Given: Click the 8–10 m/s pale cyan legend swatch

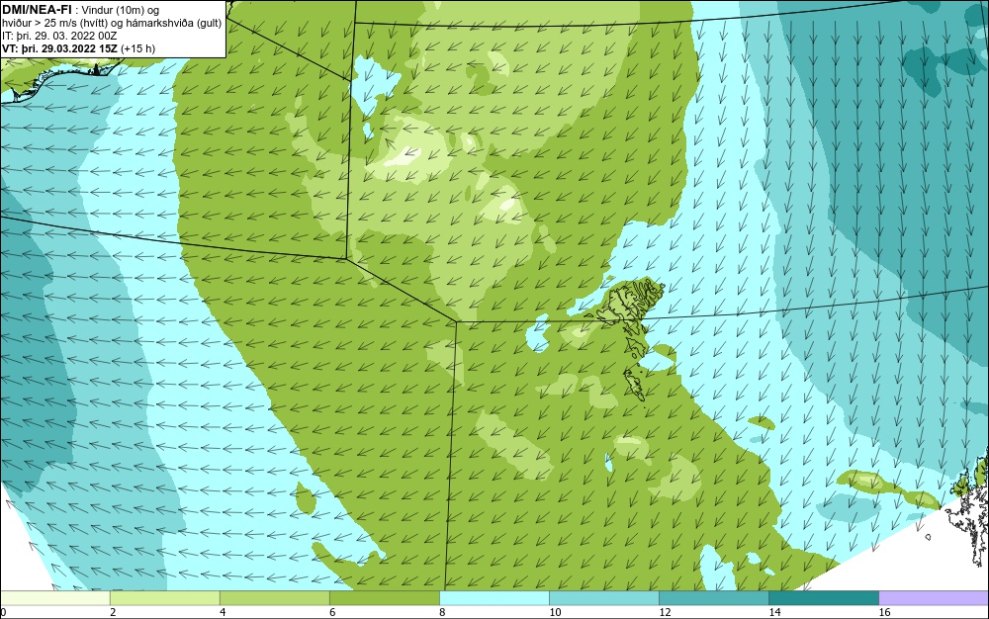Looking at the screenshot, I should (x=494, y=598).
